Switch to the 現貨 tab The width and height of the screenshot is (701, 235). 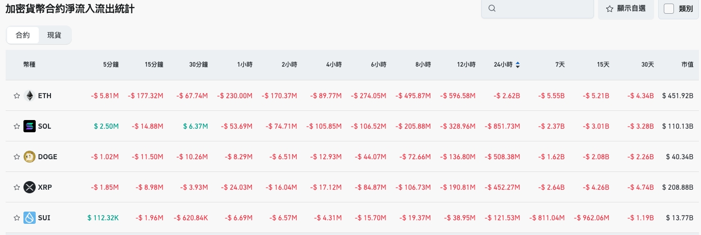tap(54, 35)
